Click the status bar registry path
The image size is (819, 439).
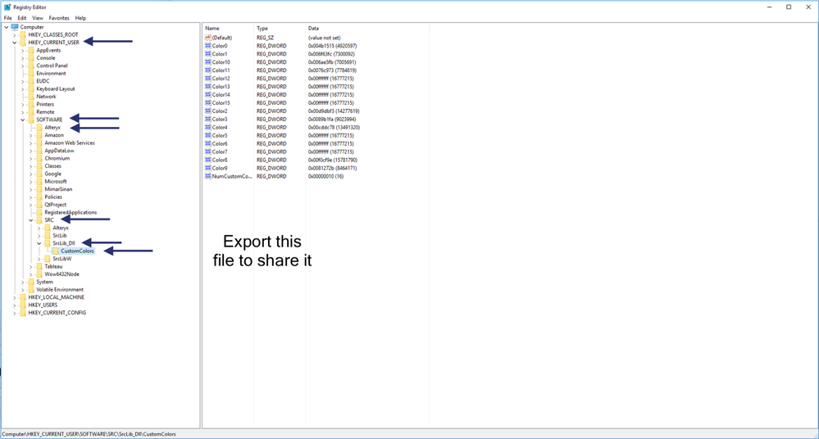(x=89, y=434)
